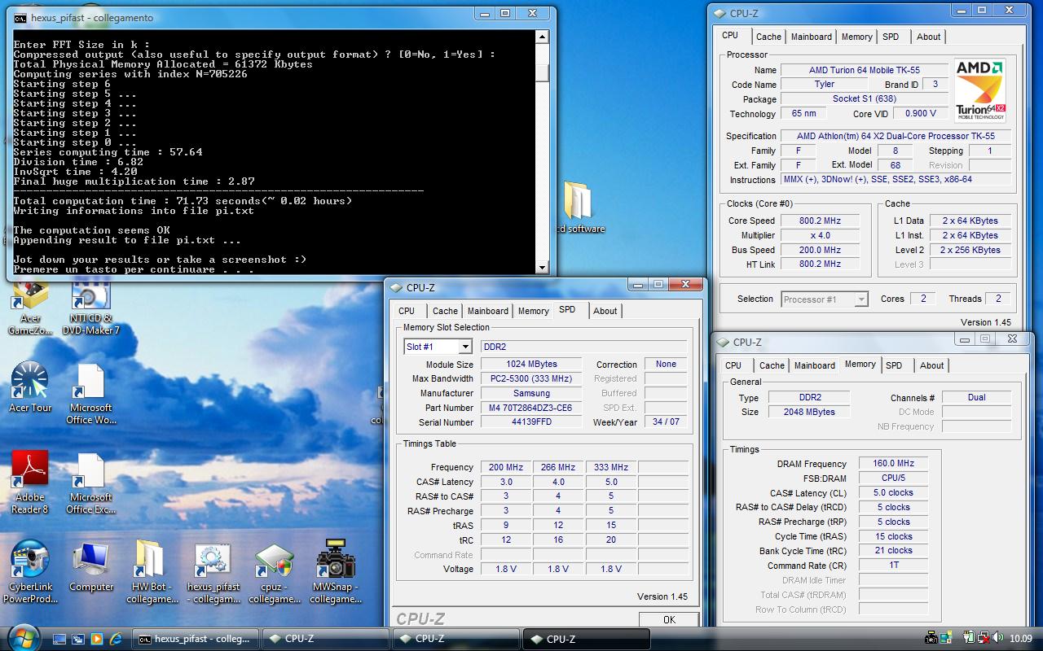The width and height of the screenshot is (1043, 651).
Task: Click the Serial Number value 44139FFD
Action: (531, 422)
